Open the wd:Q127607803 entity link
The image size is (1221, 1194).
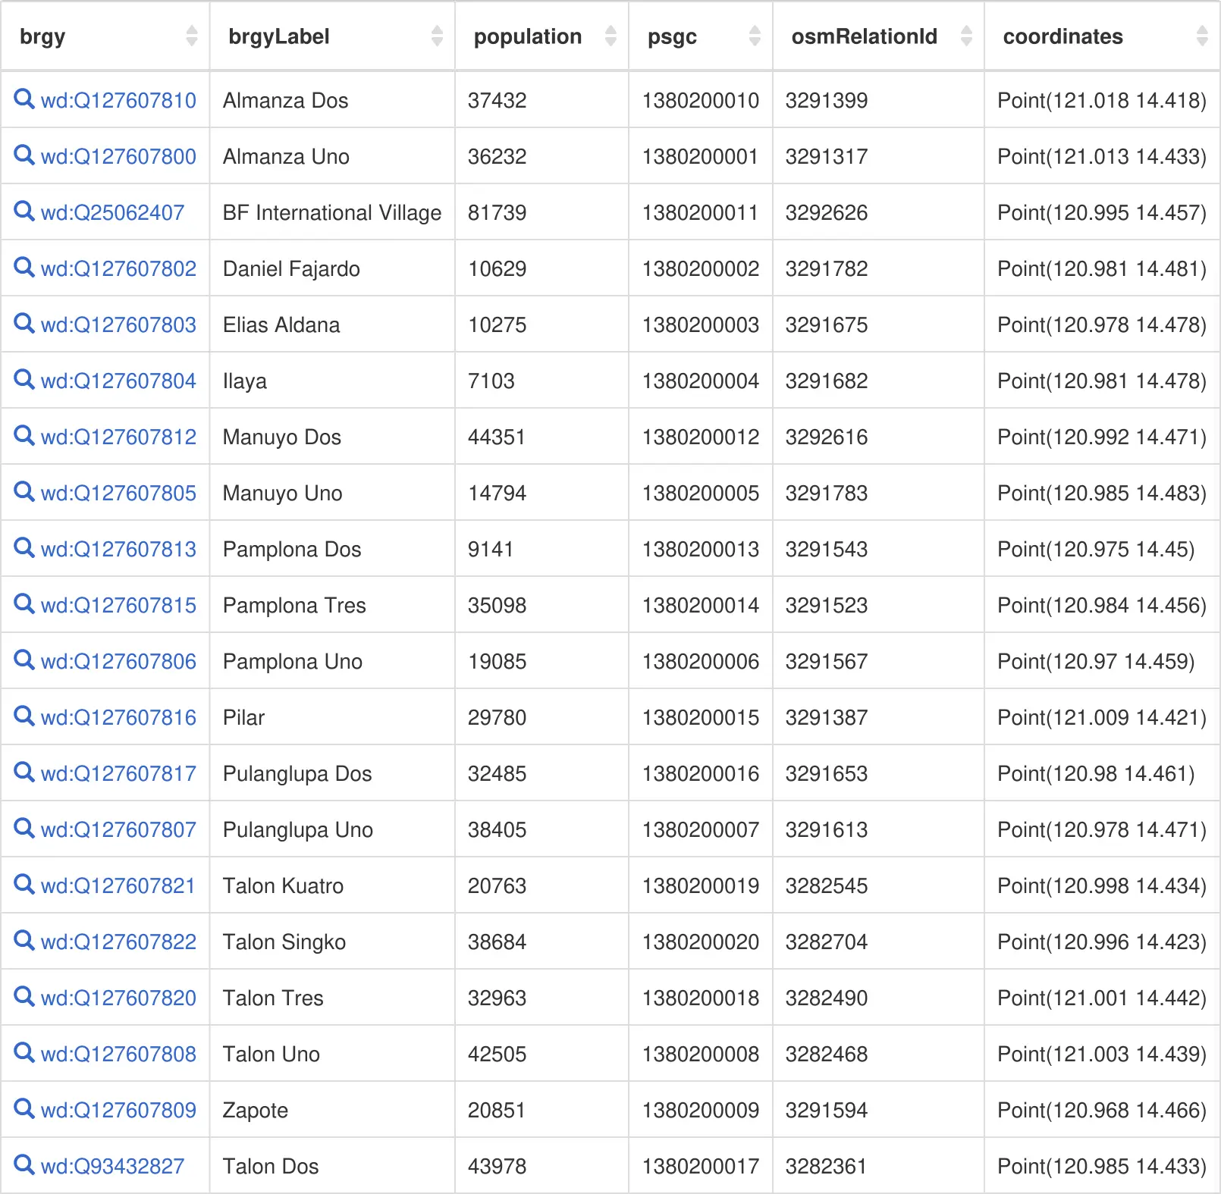coord(118,324)
